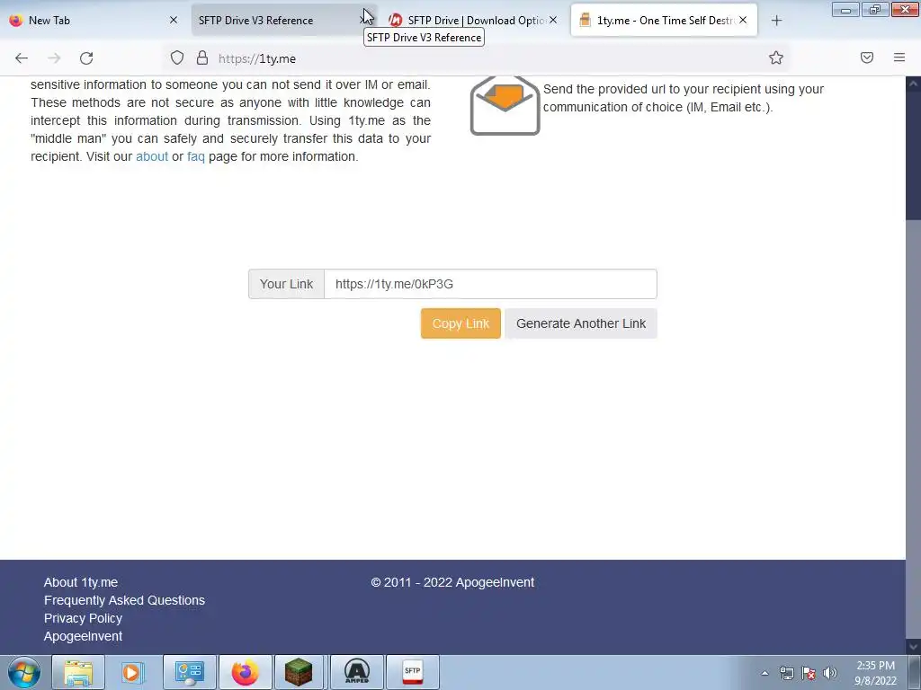The image size is (921, 690).
Task: Open the network tray icon
Action: (x=786, y=673)
